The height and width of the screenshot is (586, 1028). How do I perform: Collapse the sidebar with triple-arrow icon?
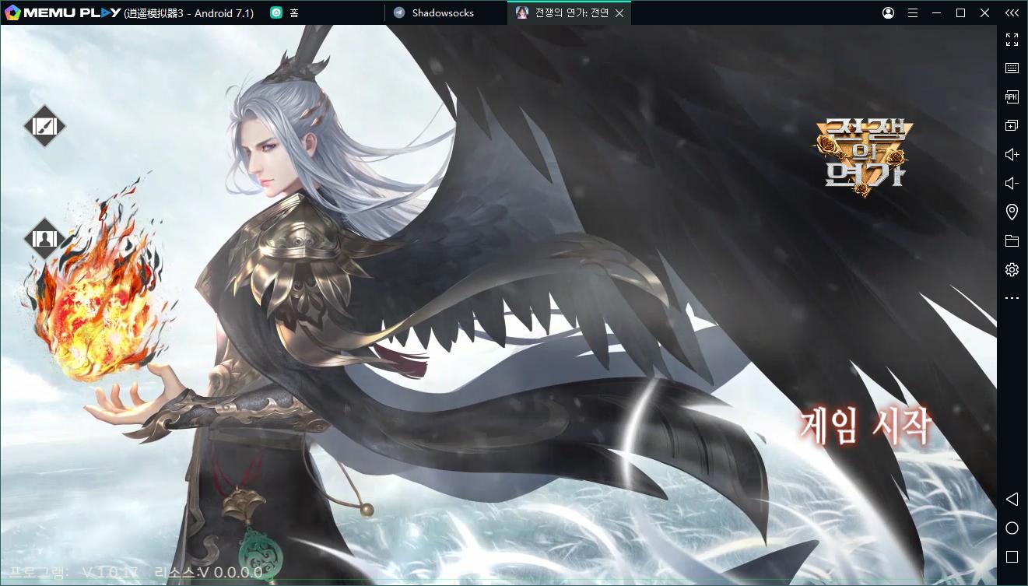pos(1012,13)
